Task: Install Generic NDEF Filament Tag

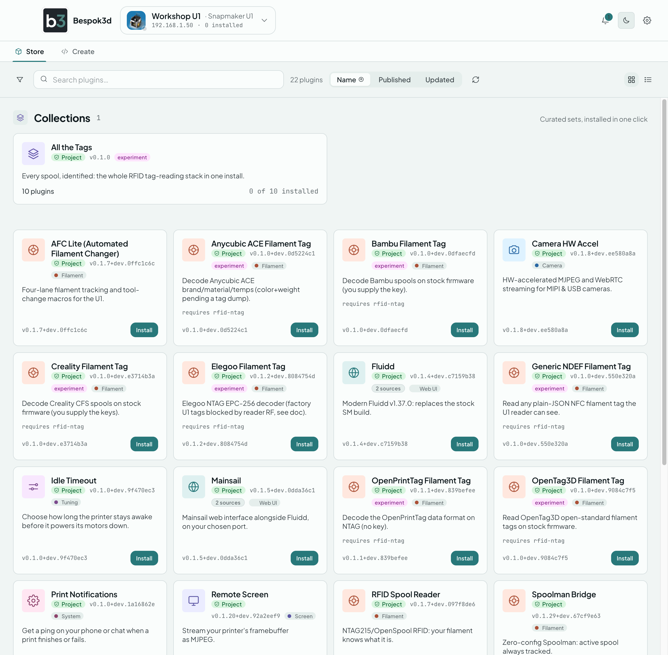Action: pos(625,444)
